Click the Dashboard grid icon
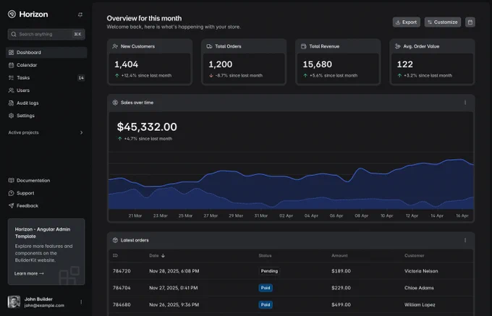 coord(12,52)
